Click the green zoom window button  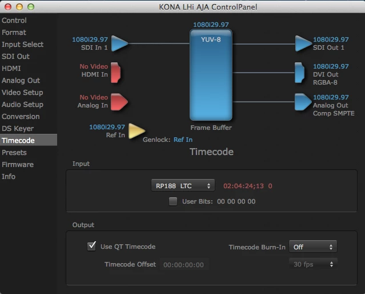click(x=31, y=7)
